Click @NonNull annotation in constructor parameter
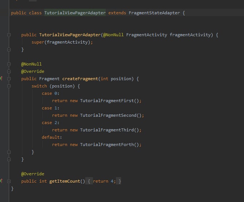 coord(113,35)
